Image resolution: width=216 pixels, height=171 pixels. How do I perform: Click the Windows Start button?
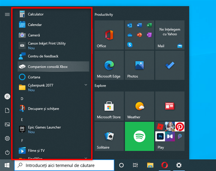click(7, 165)
